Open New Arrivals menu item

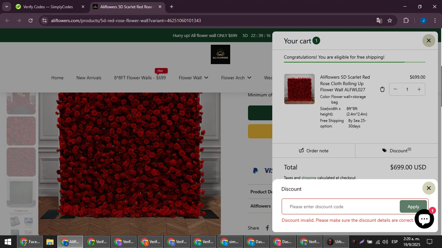click(89, 78)
